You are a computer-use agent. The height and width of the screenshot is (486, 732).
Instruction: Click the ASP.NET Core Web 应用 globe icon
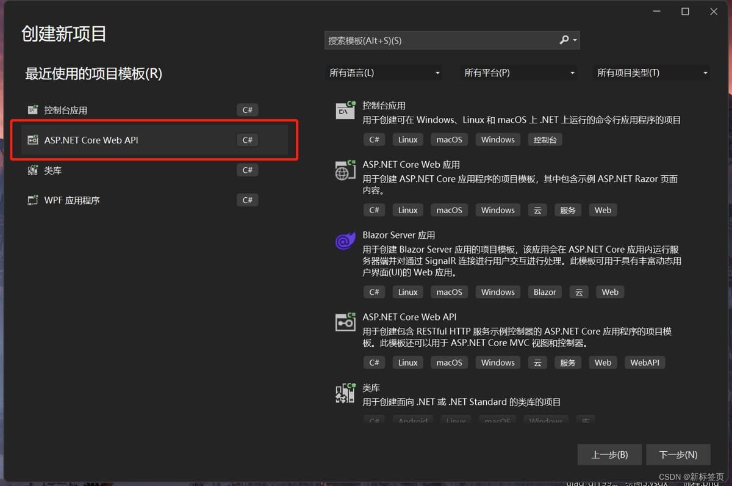pos(345,170)
